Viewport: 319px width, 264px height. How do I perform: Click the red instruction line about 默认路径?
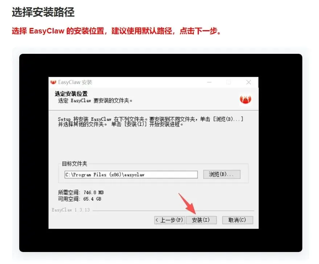coord(116,31)
